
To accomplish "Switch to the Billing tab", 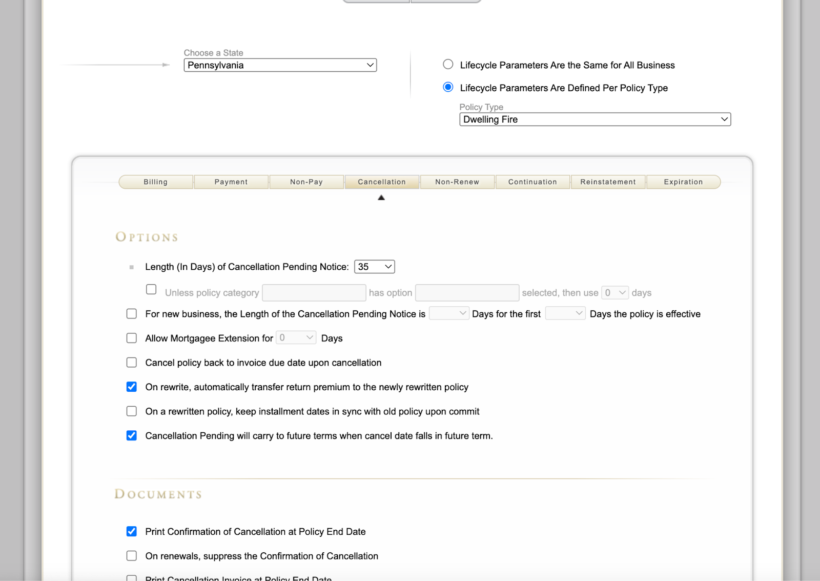I will pos(156,182).
